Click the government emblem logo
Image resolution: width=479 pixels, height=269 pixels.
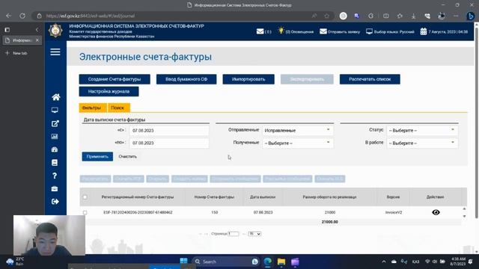click(55, 31)
